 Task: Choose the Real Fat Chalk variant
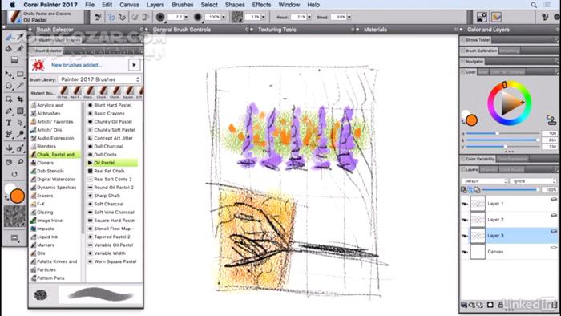[109, 171]
